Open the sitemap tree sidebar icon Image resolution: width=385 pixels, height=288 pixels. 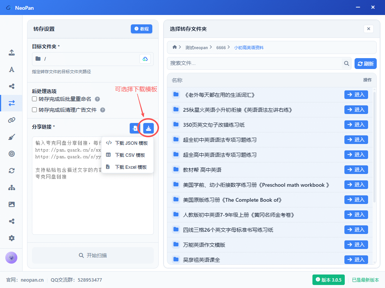tap(12, 187)
